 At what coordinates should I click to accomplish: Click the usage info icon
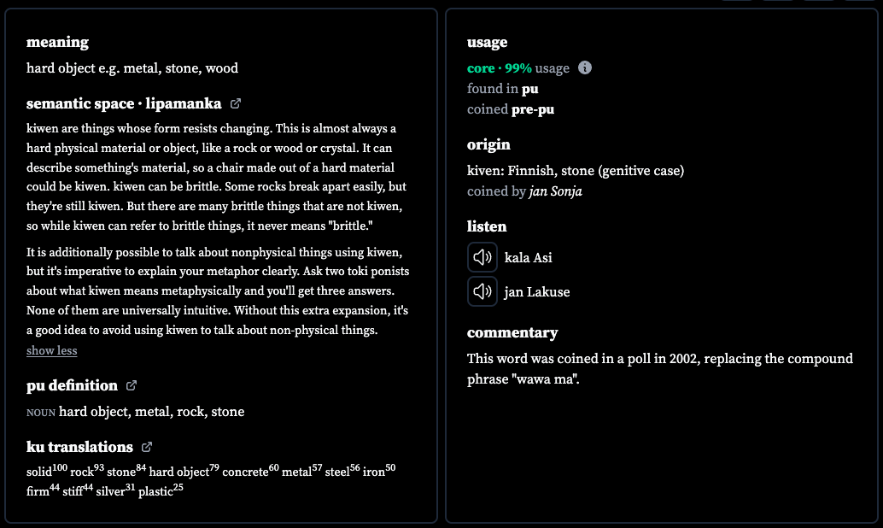[x=585, y=67]
